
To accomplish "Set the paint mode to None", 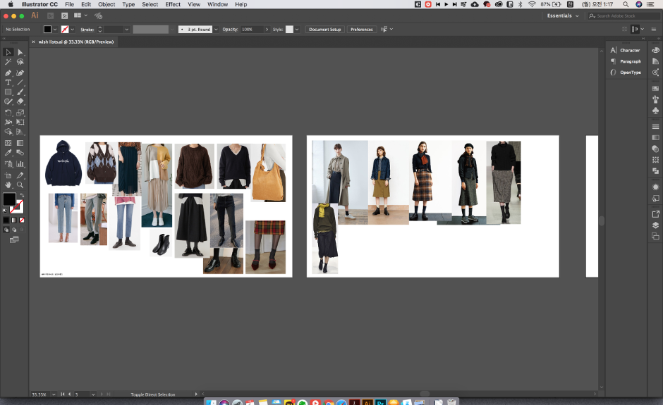I will [21, 220].
